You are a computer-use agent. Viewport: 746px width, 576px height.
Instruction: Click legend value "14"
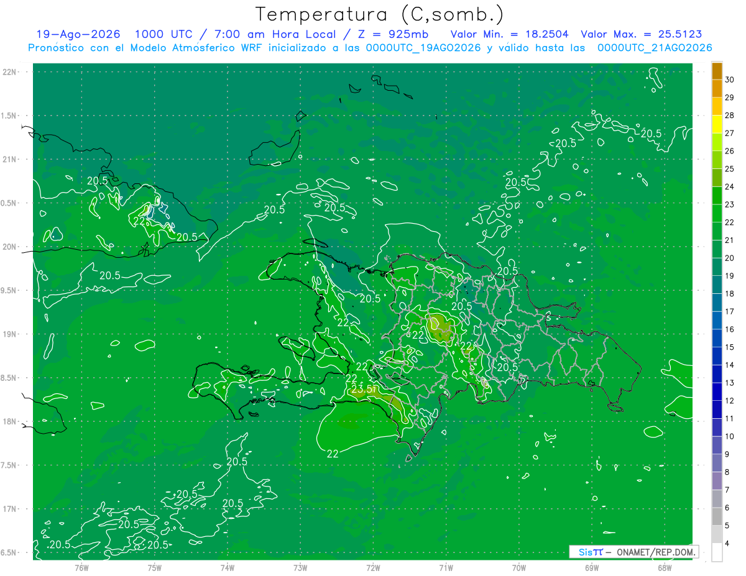click(x=730, y=365)
